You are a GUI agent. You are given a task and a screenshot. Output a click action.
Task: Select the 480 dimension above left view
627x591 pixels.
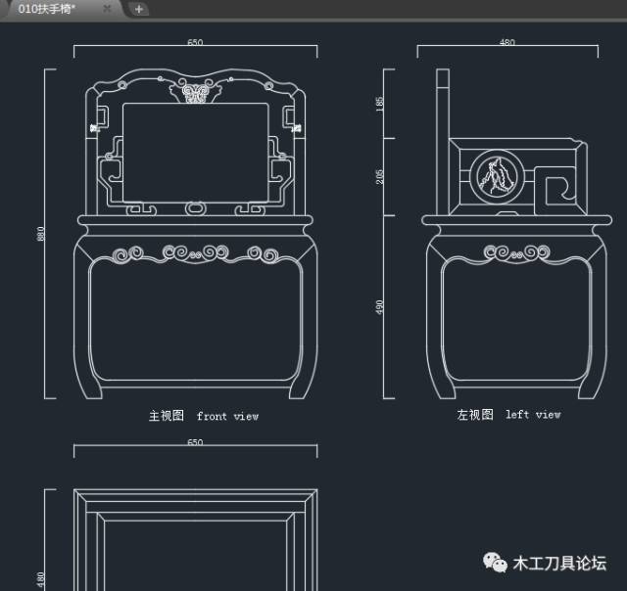pyautogui.click(x=507, y=42)
